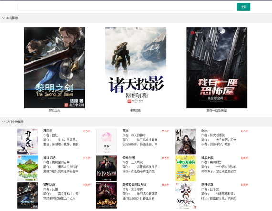This screenshot has width=272, height=211.
Task: Click author line 作者:南山隐士
Action: click(x=211, y=162)
